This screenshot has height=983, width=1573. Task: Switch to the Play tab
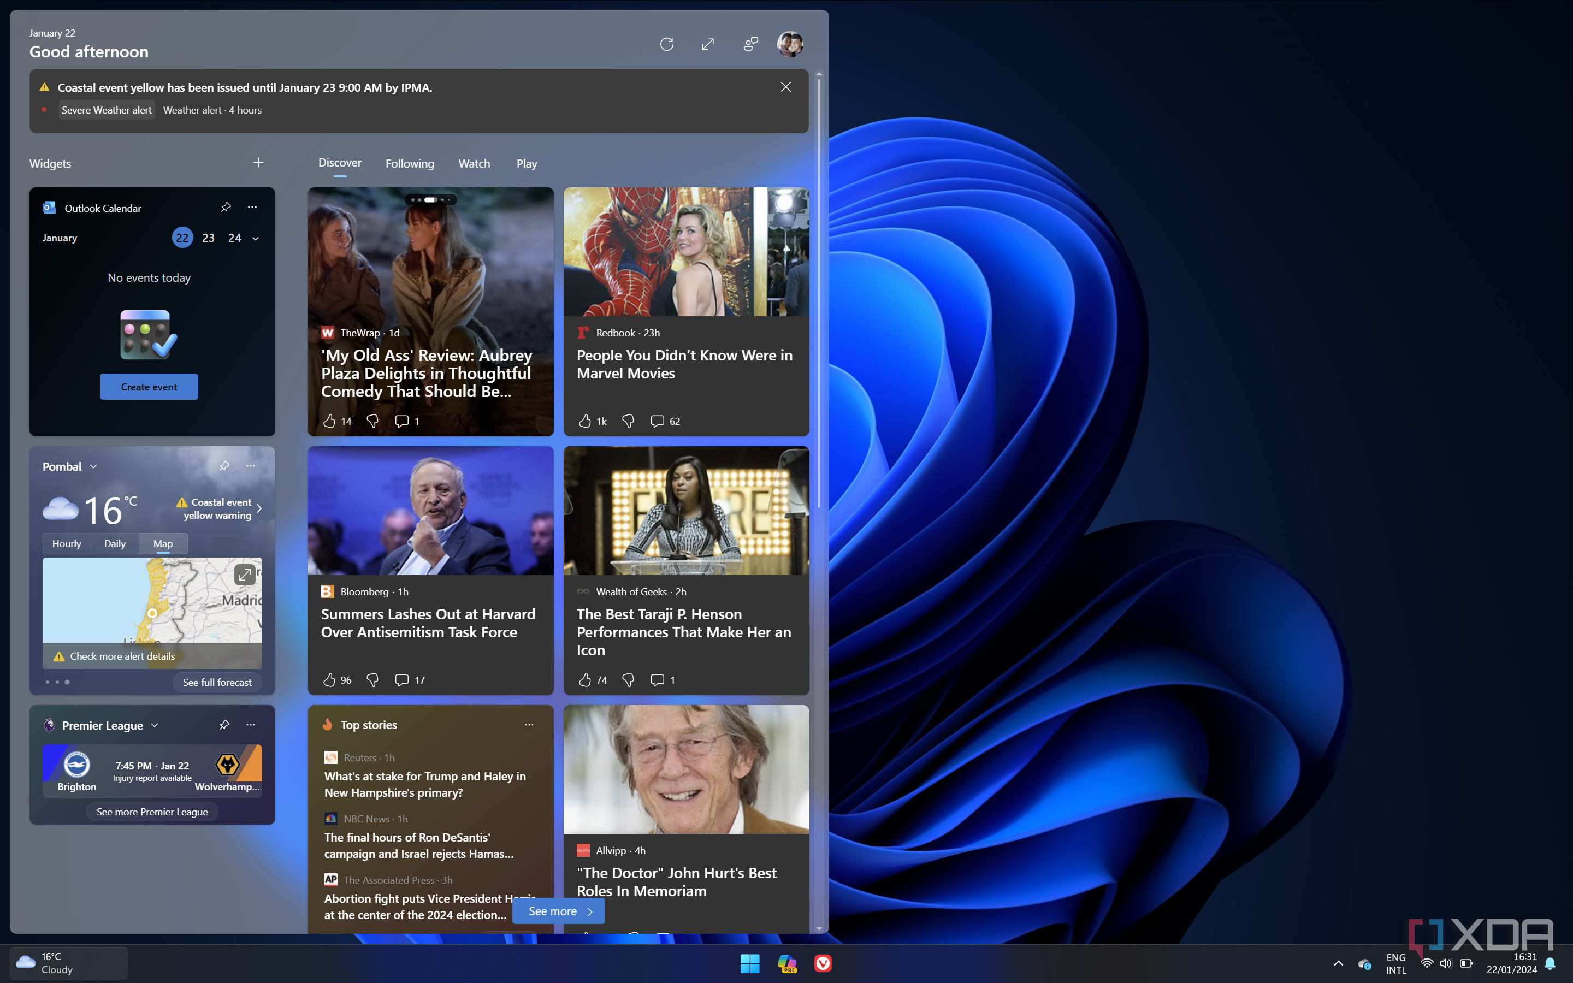click(x=527, y=164)
